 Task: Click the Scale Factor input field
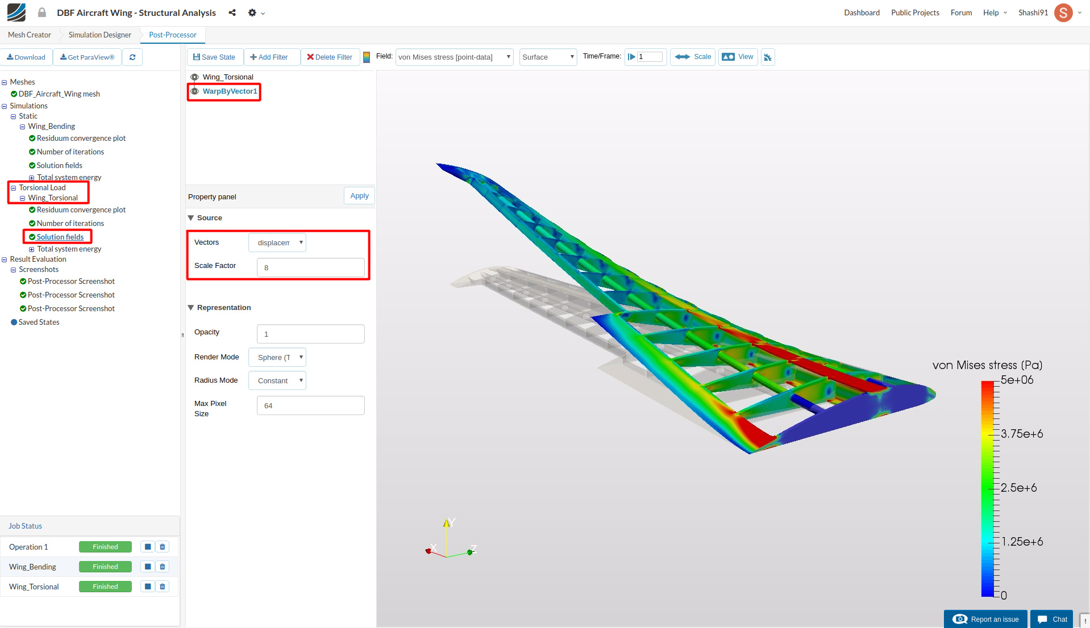[311, 268]
